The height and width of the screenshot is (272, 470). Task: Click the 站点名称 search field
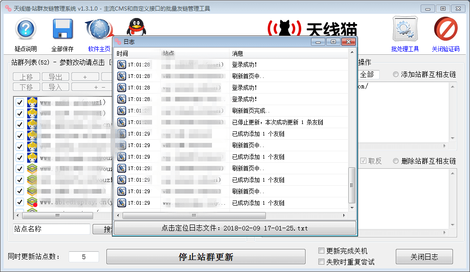[x=51, y=229]
